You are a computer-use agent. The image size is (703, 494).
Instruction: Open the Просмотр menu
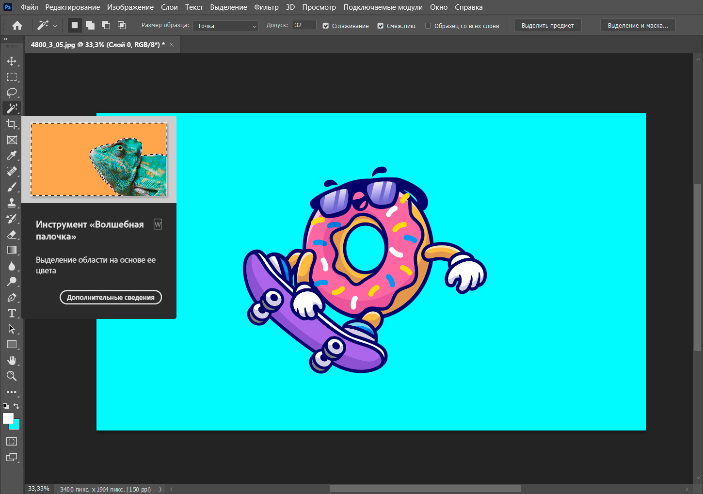pos(319,7)
